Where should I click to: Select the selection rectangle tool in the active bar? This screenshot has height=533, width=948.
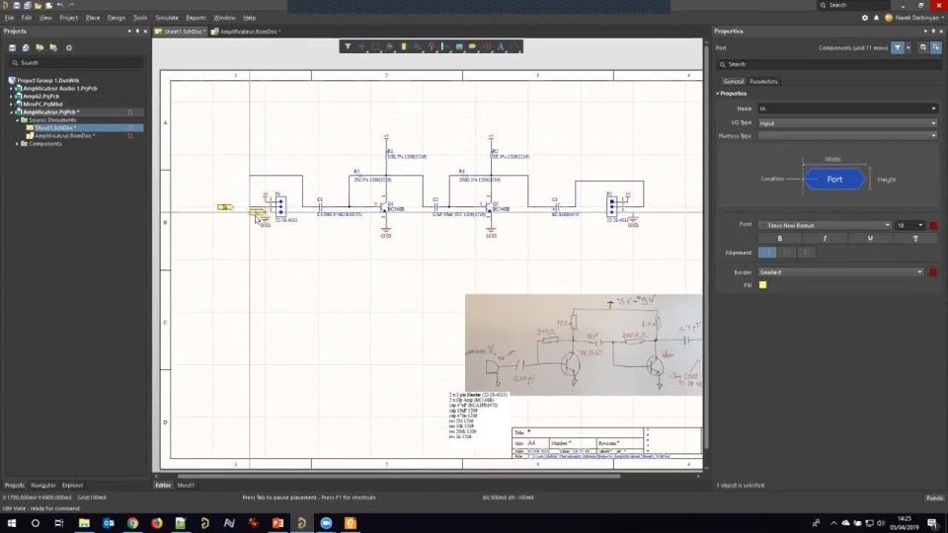pyautogui.click(x=375, y=46)
